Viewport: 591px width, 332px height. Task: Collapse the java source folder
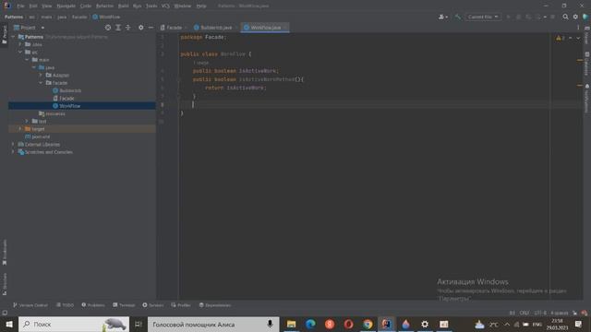pyautogui.click(x=34, y=67)
